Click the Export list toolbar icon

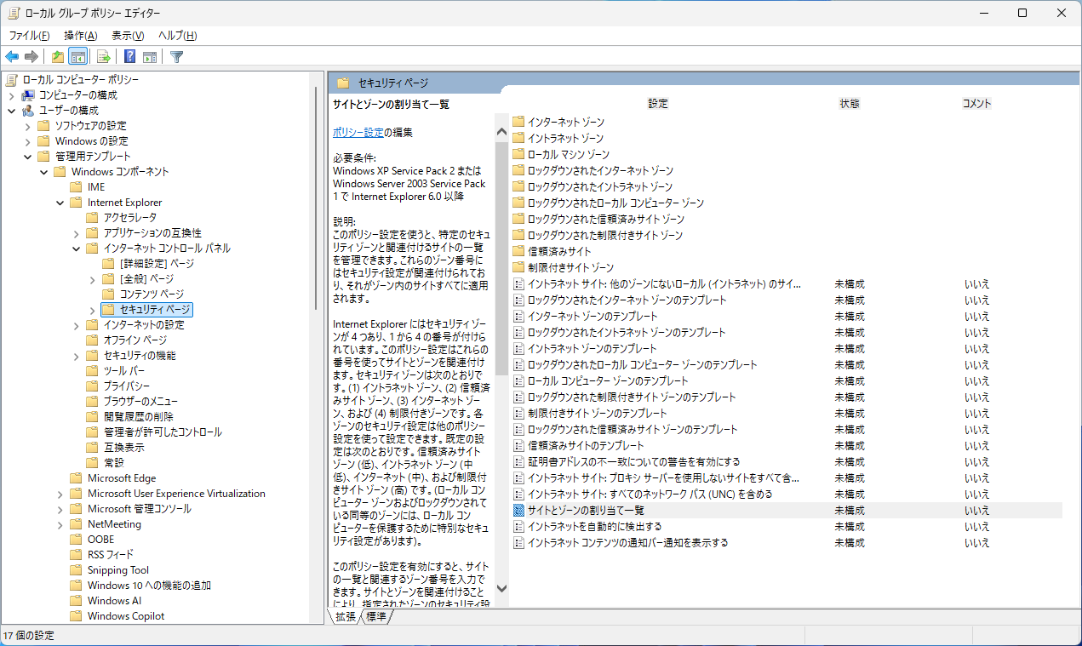point(103,57)
